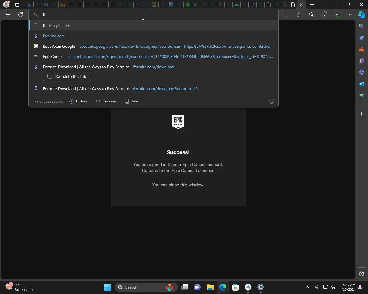Select the fortnite.com/download?lang=en-US suggestion
368x294 pixels.
154,89
